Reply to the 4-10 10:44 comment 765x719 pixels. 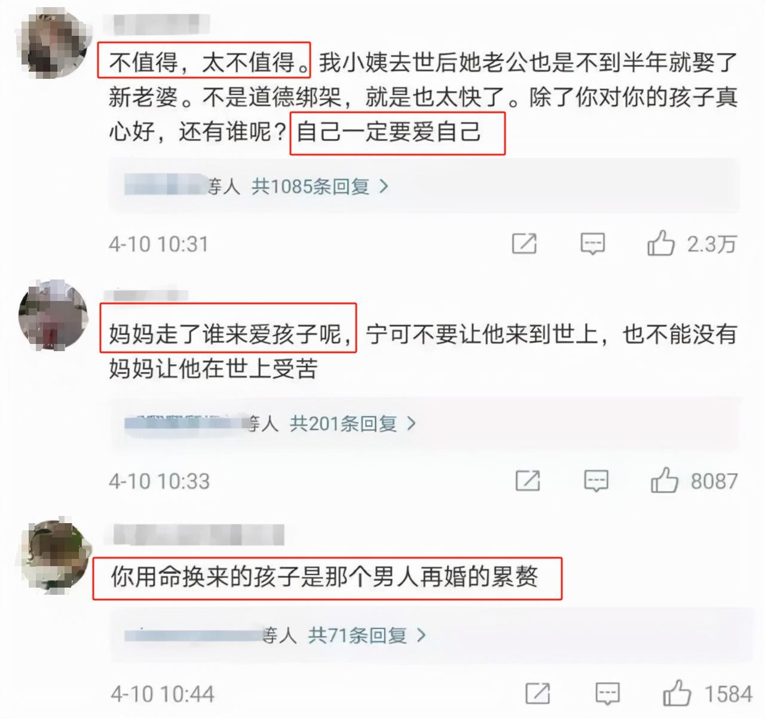click(607, 694)
